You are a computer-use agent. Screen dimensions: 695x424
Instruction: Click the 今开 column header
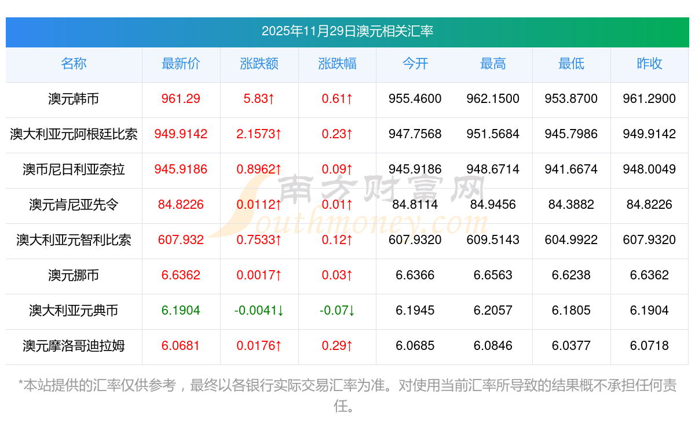415,64
